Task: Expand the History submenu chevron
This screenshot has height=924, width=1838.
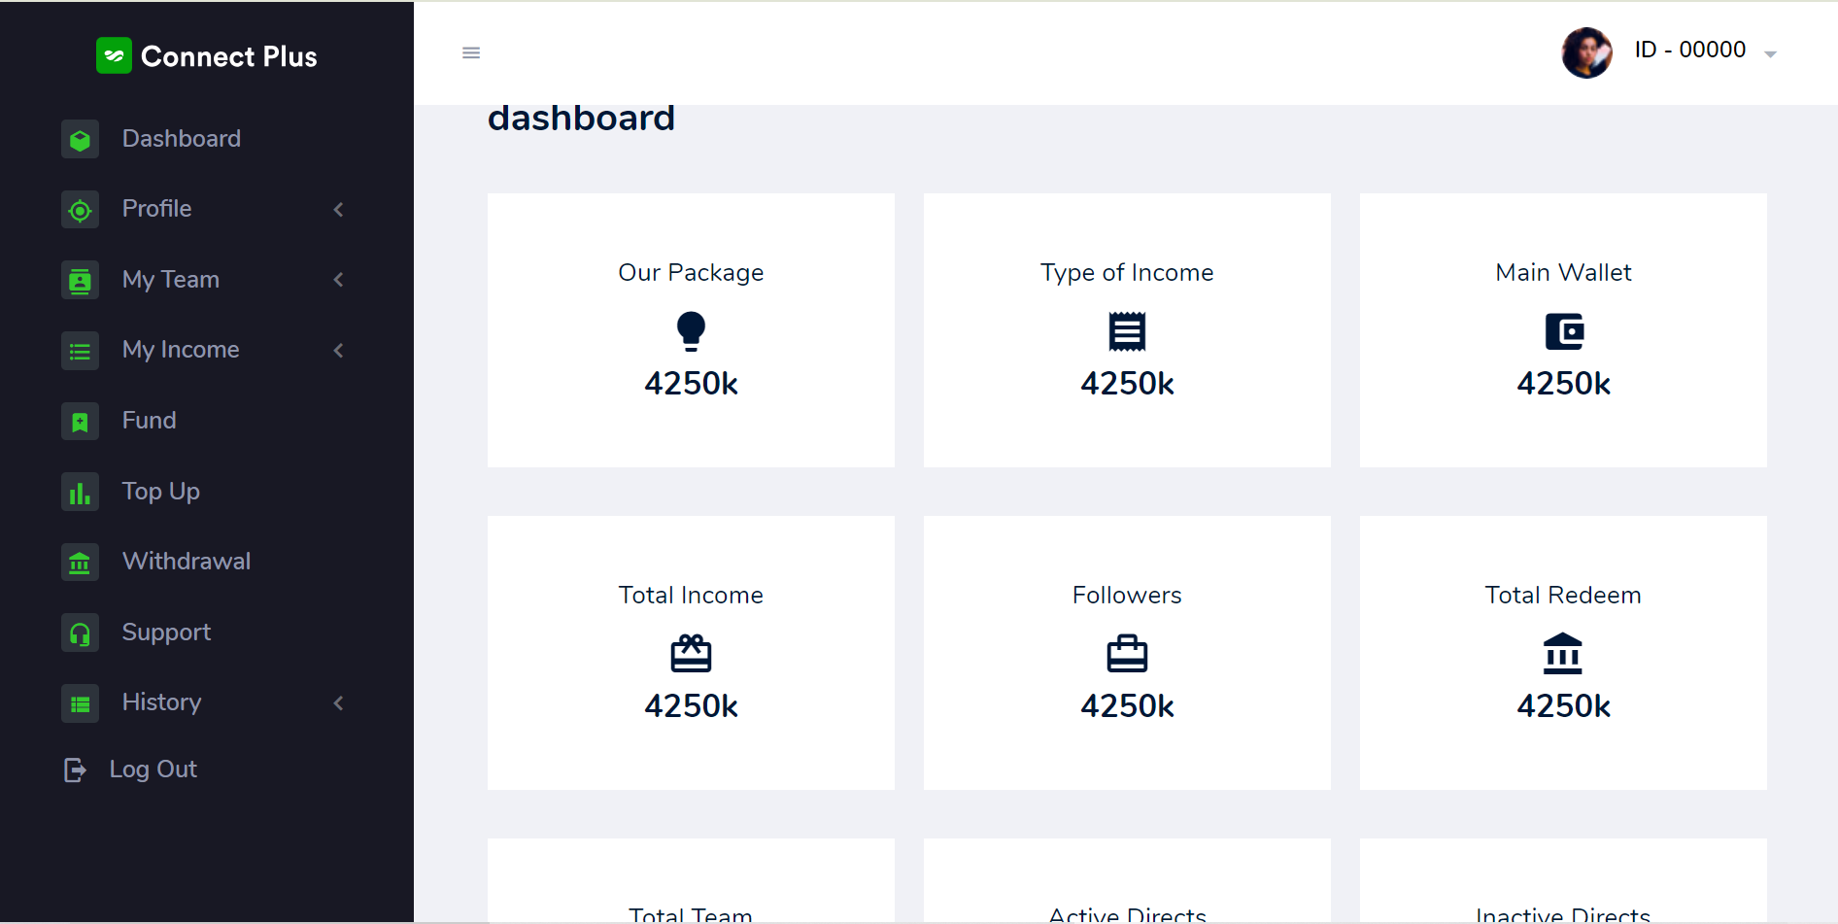Action: [x=338, y=702]
